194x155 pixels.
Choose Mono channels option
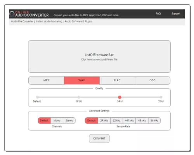(57, 120)
